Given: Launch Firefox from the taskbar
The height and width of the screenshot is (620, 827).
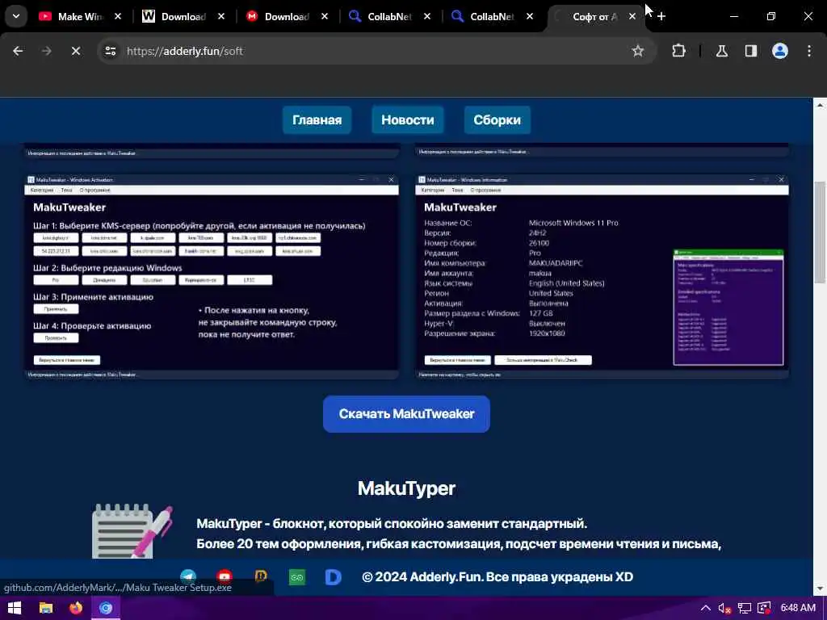Looking at the screenshot, I should click(x=76, y=608).
